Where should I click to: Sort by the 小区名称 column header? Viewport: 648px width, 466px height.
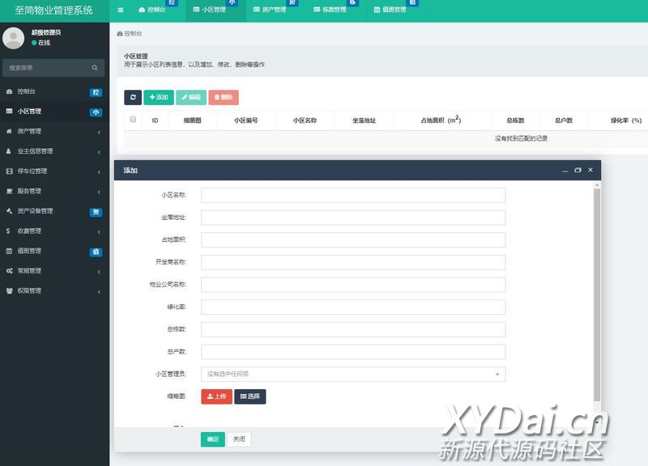305,121
